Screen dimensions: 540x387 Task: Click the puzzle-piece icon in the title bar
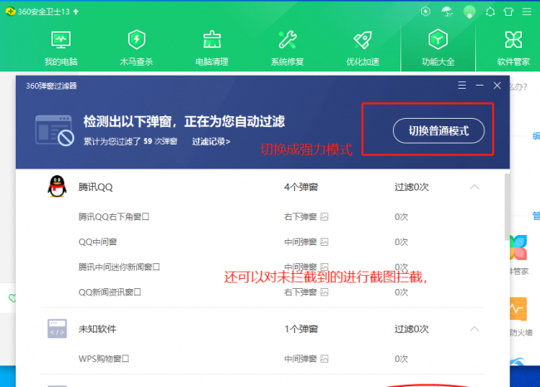[490, 12]
